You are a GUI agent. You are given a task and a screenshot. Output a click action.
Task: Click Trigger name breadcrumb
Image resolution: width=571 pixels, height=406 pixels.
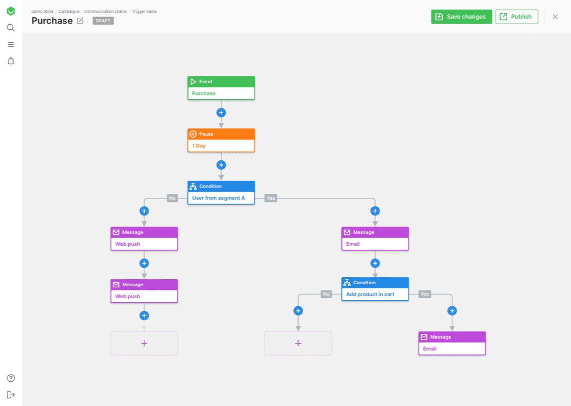[144, 11]
